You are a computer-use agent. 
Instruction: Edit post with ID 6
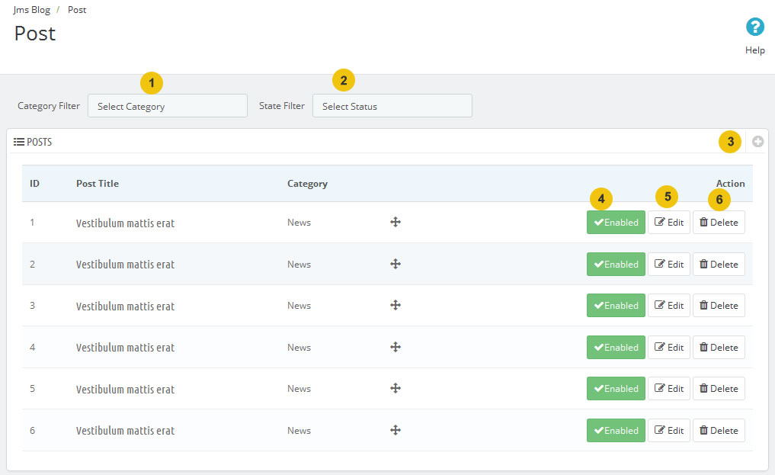(x=669, y=431)
